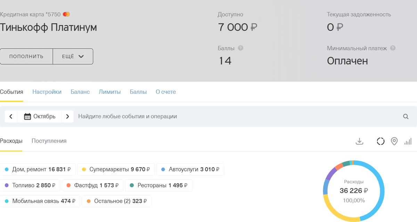417x222 pixels.
Task: Click the Кредитная карта *5750 label
Action: pyautogui.click(x=30, y=15)
